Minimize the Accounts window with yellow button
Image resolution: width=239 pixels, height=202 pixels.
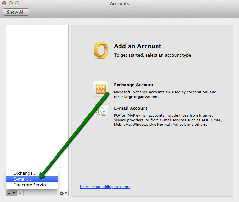tap(11, 3)
